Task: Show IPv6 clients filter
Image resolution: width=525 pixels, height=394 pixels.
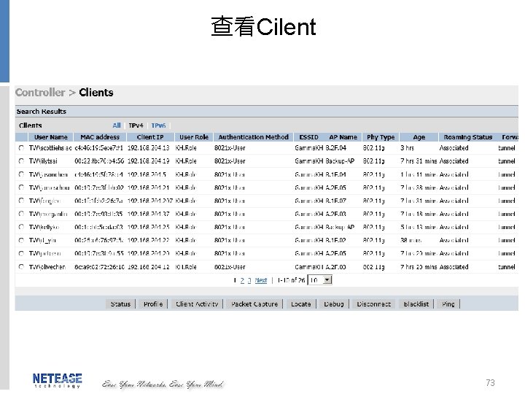Action: [x=158, y=125]
